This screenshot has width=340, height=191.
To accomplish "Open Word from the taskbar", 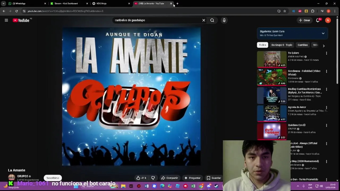I will [x=147, y=186].
